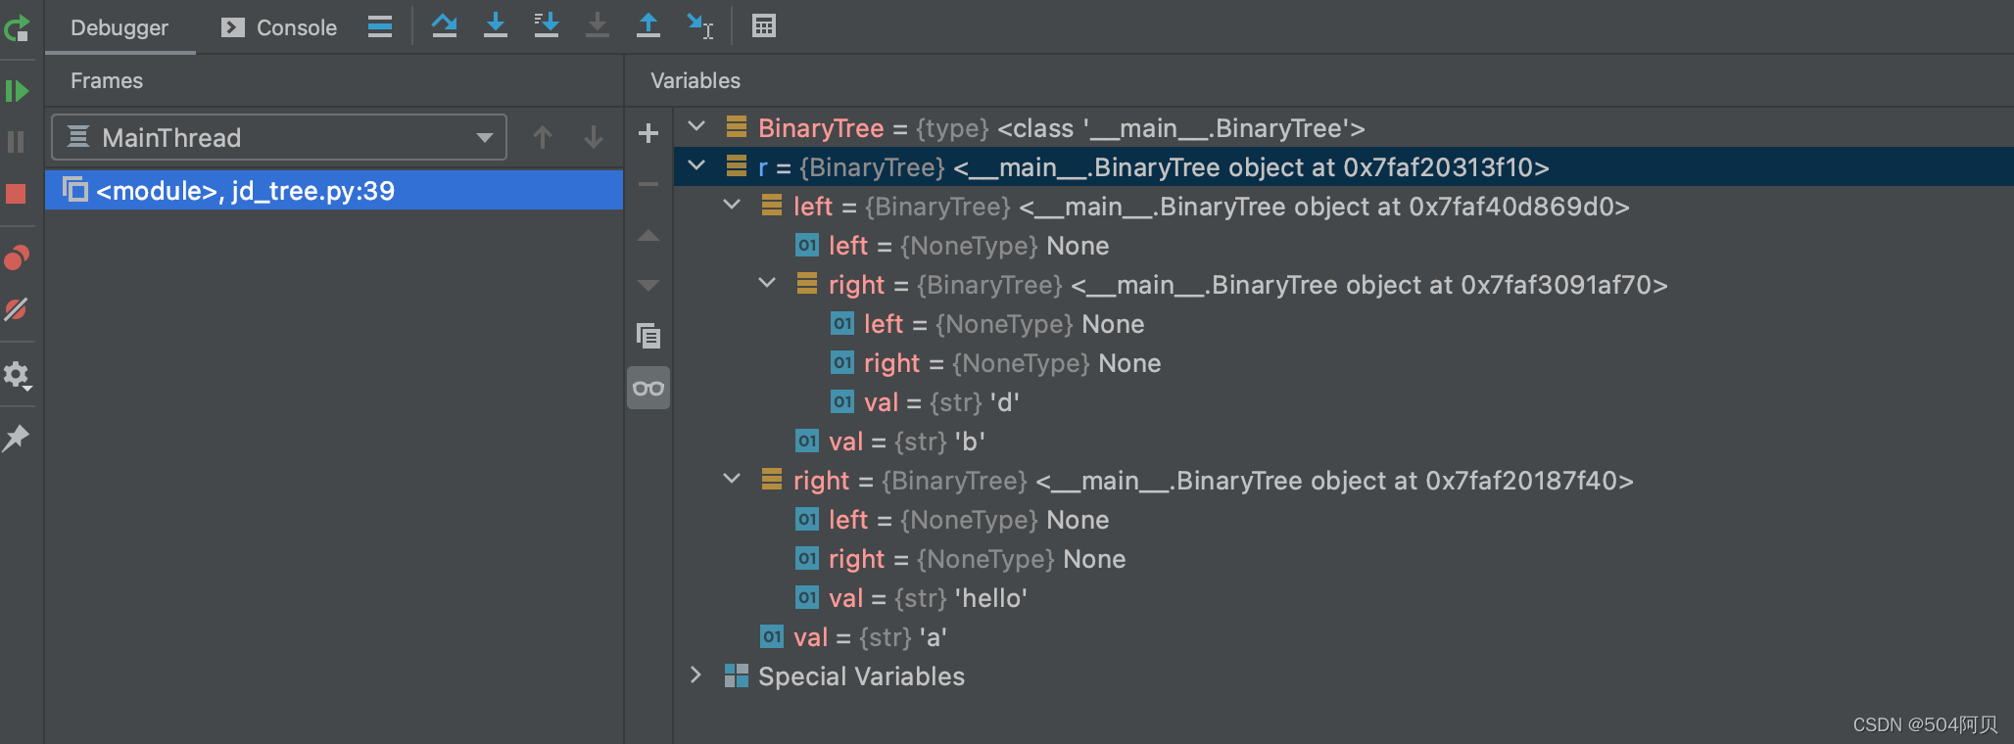
Task: Move watch up arrow
Action: coord(648,235)
